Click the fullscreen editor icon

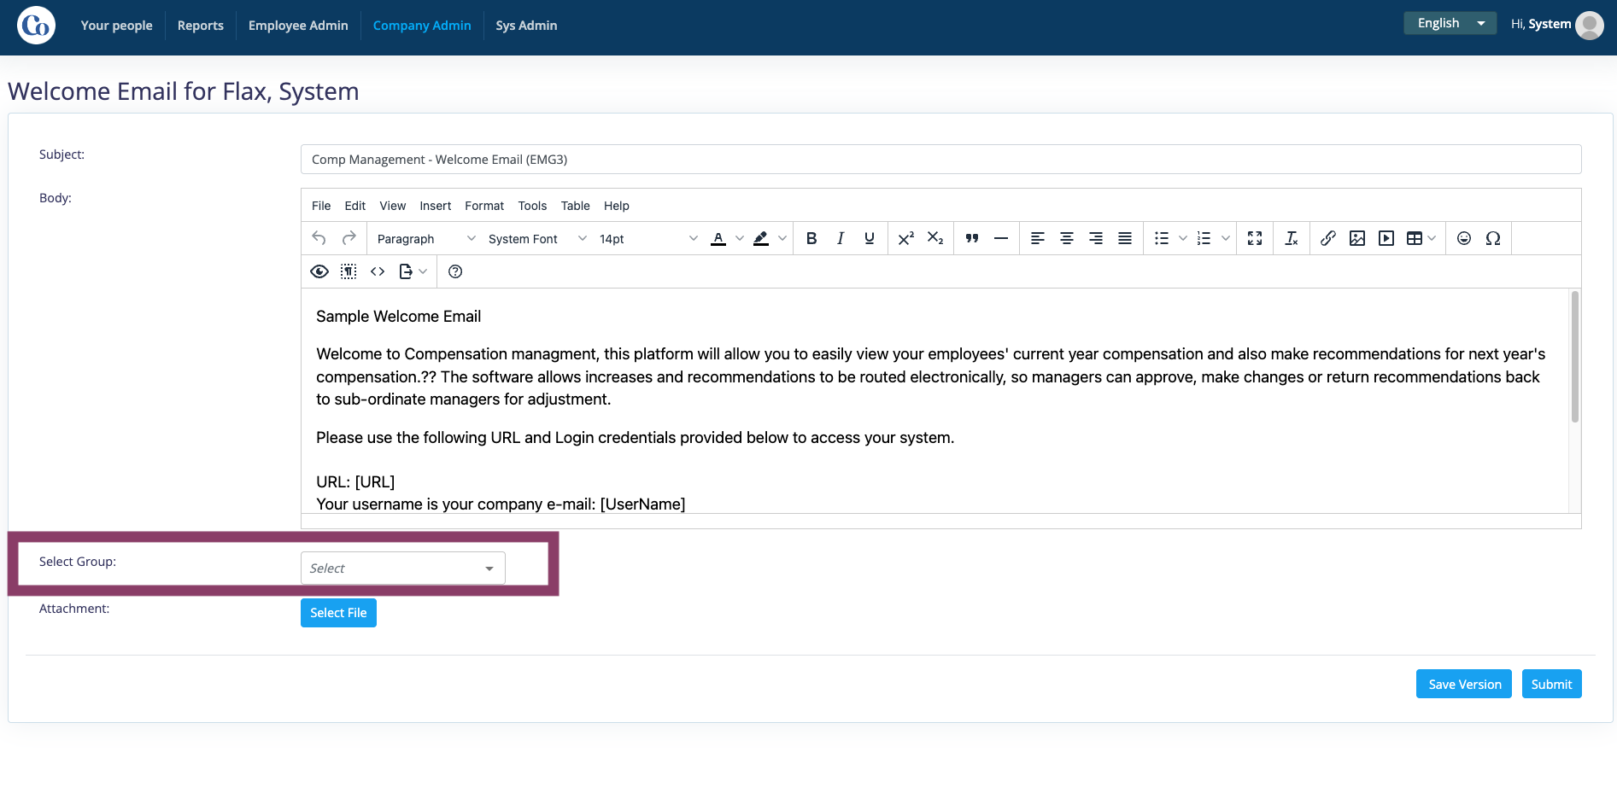point(1255,239)
